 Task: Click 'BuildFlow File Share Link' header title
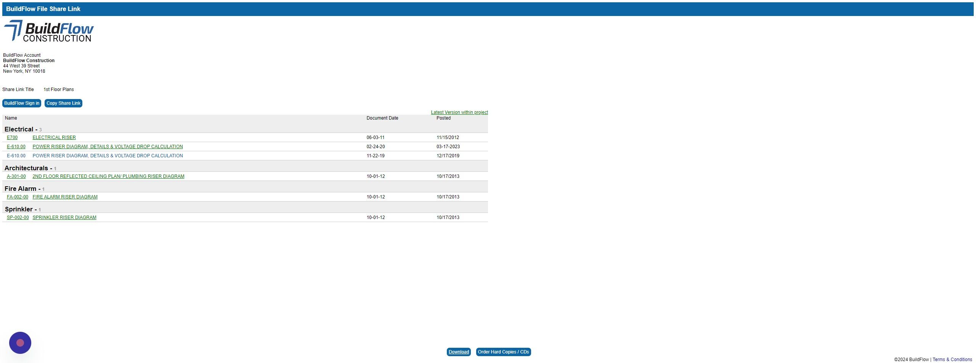point(43,9)
